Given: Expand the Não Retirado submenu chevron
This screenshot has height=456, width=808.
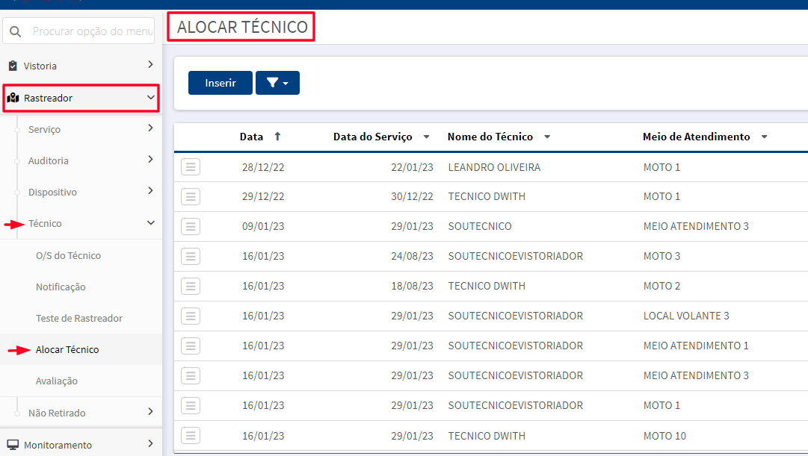Looking at the screenshot, I should coord(150,411).
